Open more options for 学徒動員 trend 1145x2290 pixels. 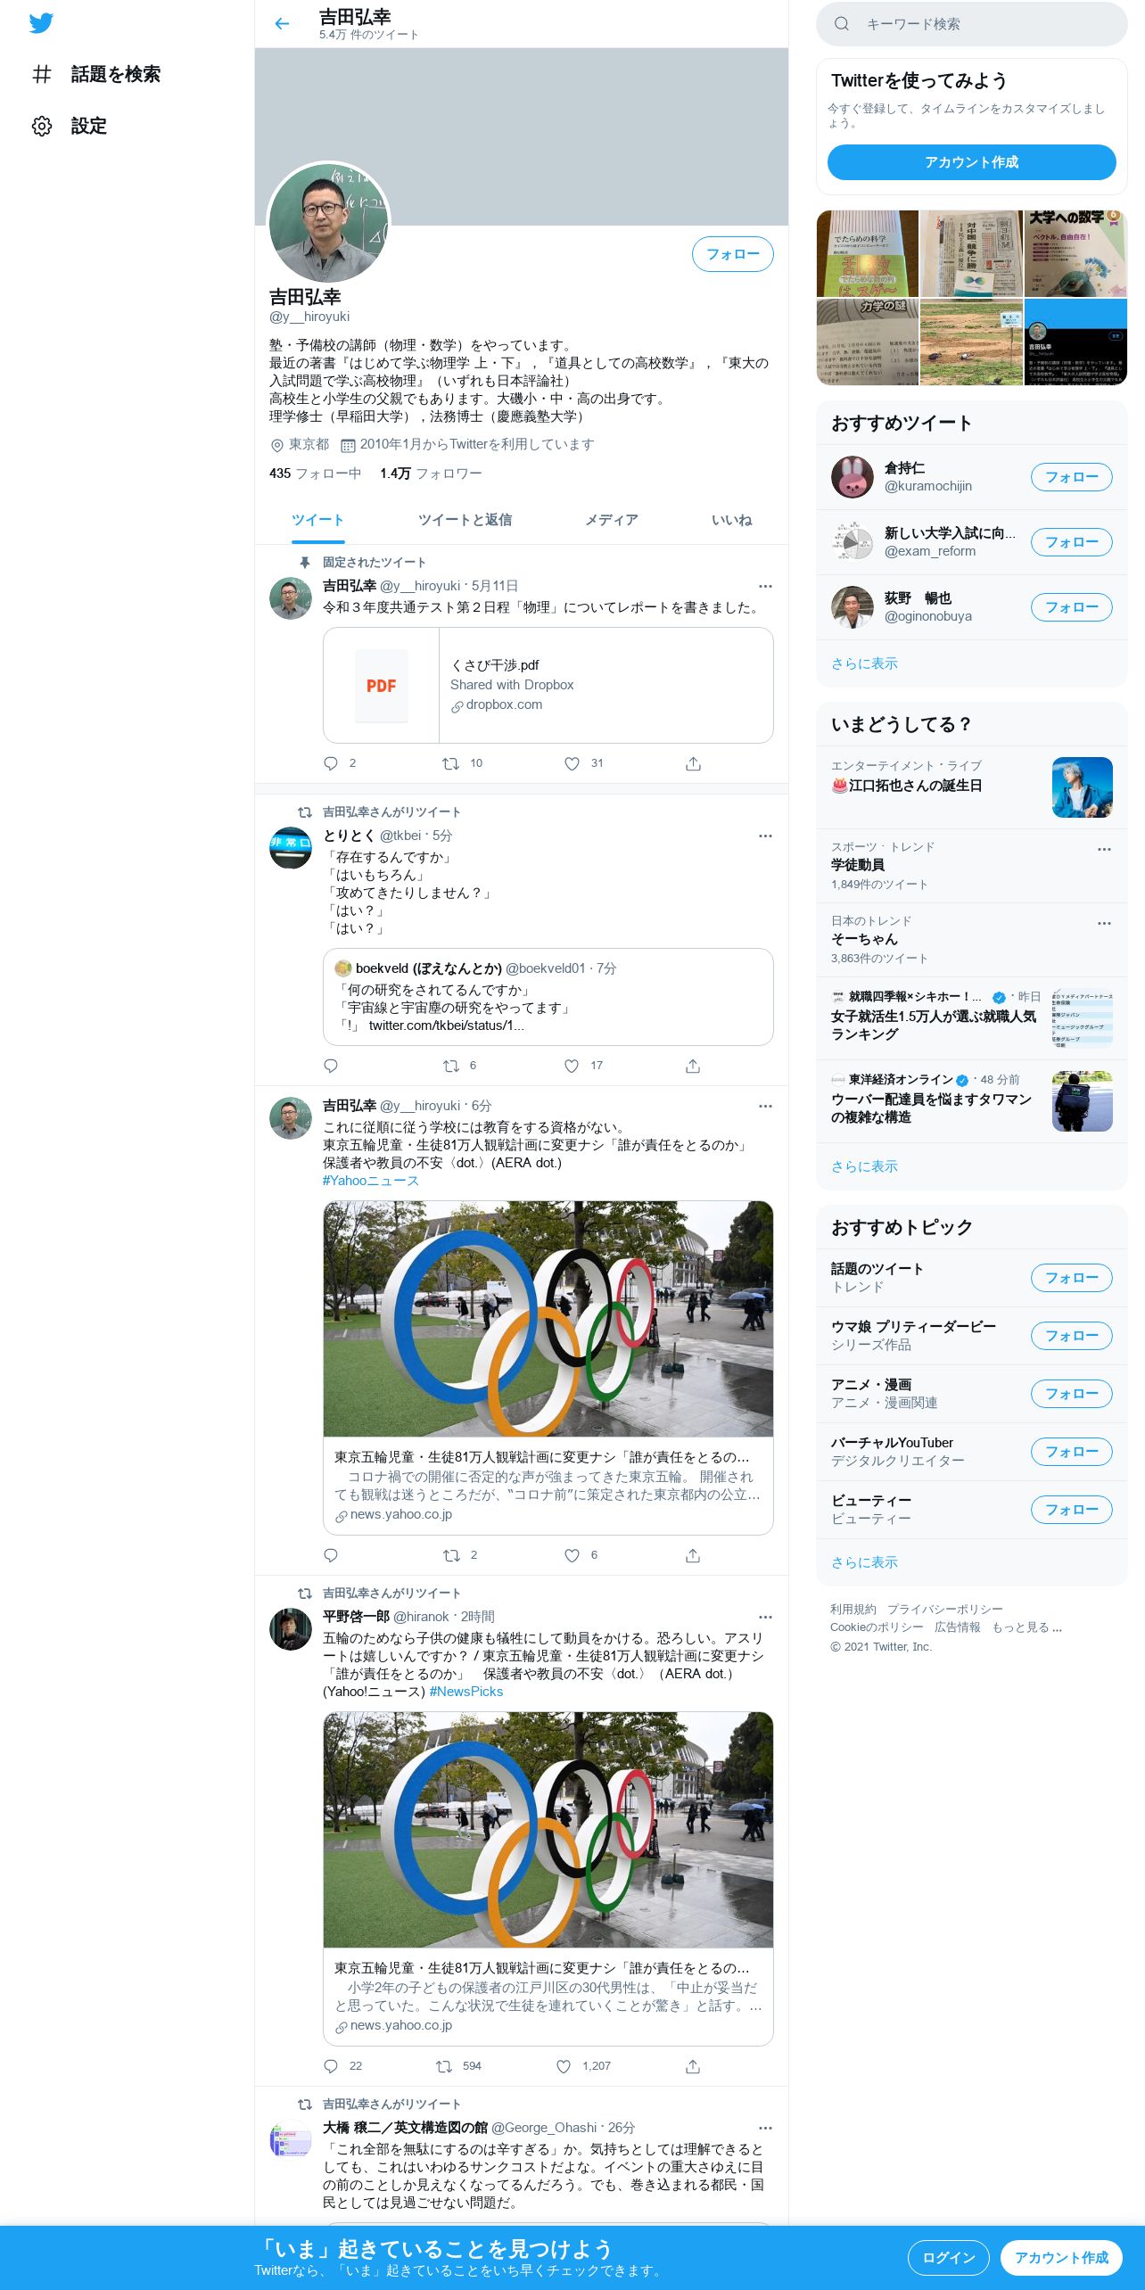coord(1104,849)
